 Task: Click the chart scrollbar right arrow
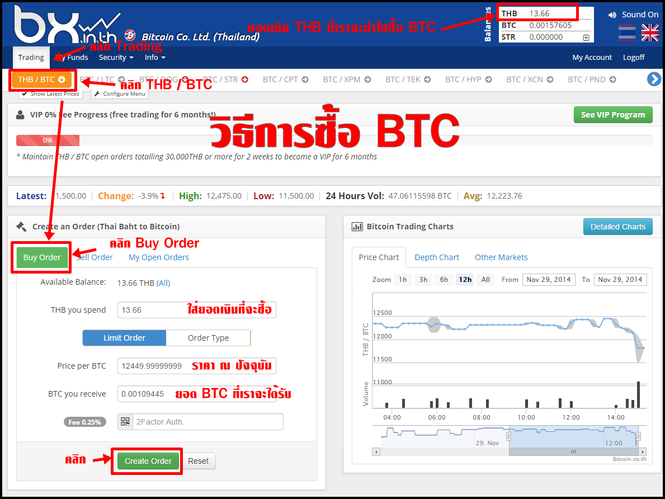(x=643, y=452)
